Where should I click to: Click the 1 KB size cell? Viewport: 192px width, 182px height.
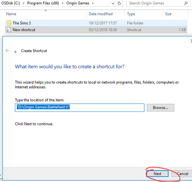click(x=182, y=30)
